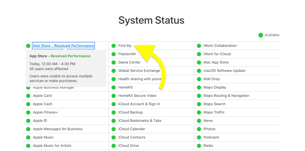Screen dimensions: 305x151
Task: Click the Apple Cash label
Action: pyautogui.click(x=42, y=104)
